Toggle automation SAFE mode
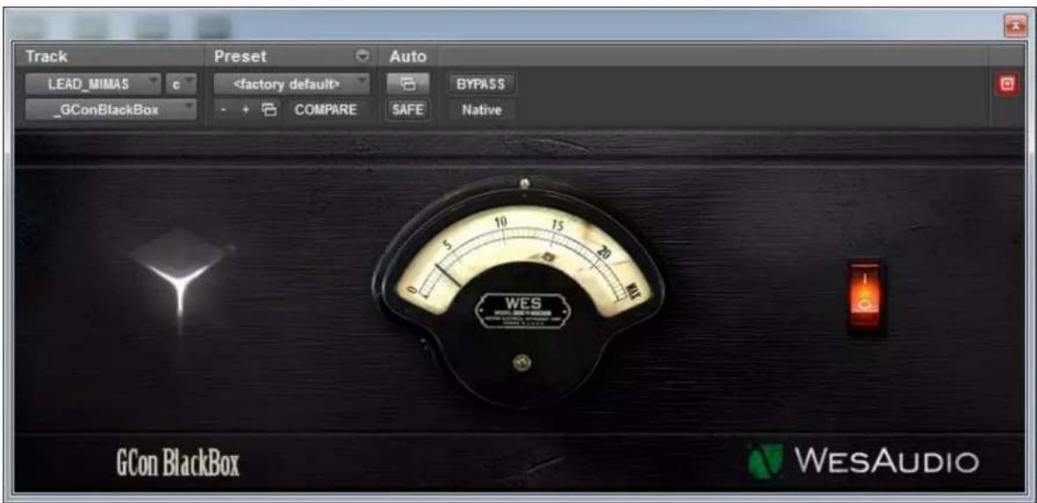Image resolution: width=1037 pixels, height=503 pixels. coord(407,110)
